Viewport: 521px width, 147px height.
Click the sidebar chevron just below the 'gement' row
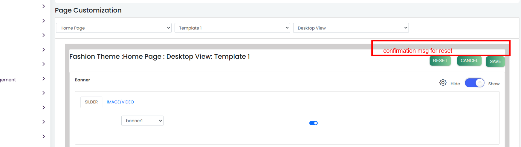(44, 93)
